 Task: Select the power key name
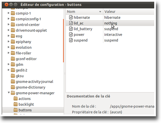[x=79, y=34]
